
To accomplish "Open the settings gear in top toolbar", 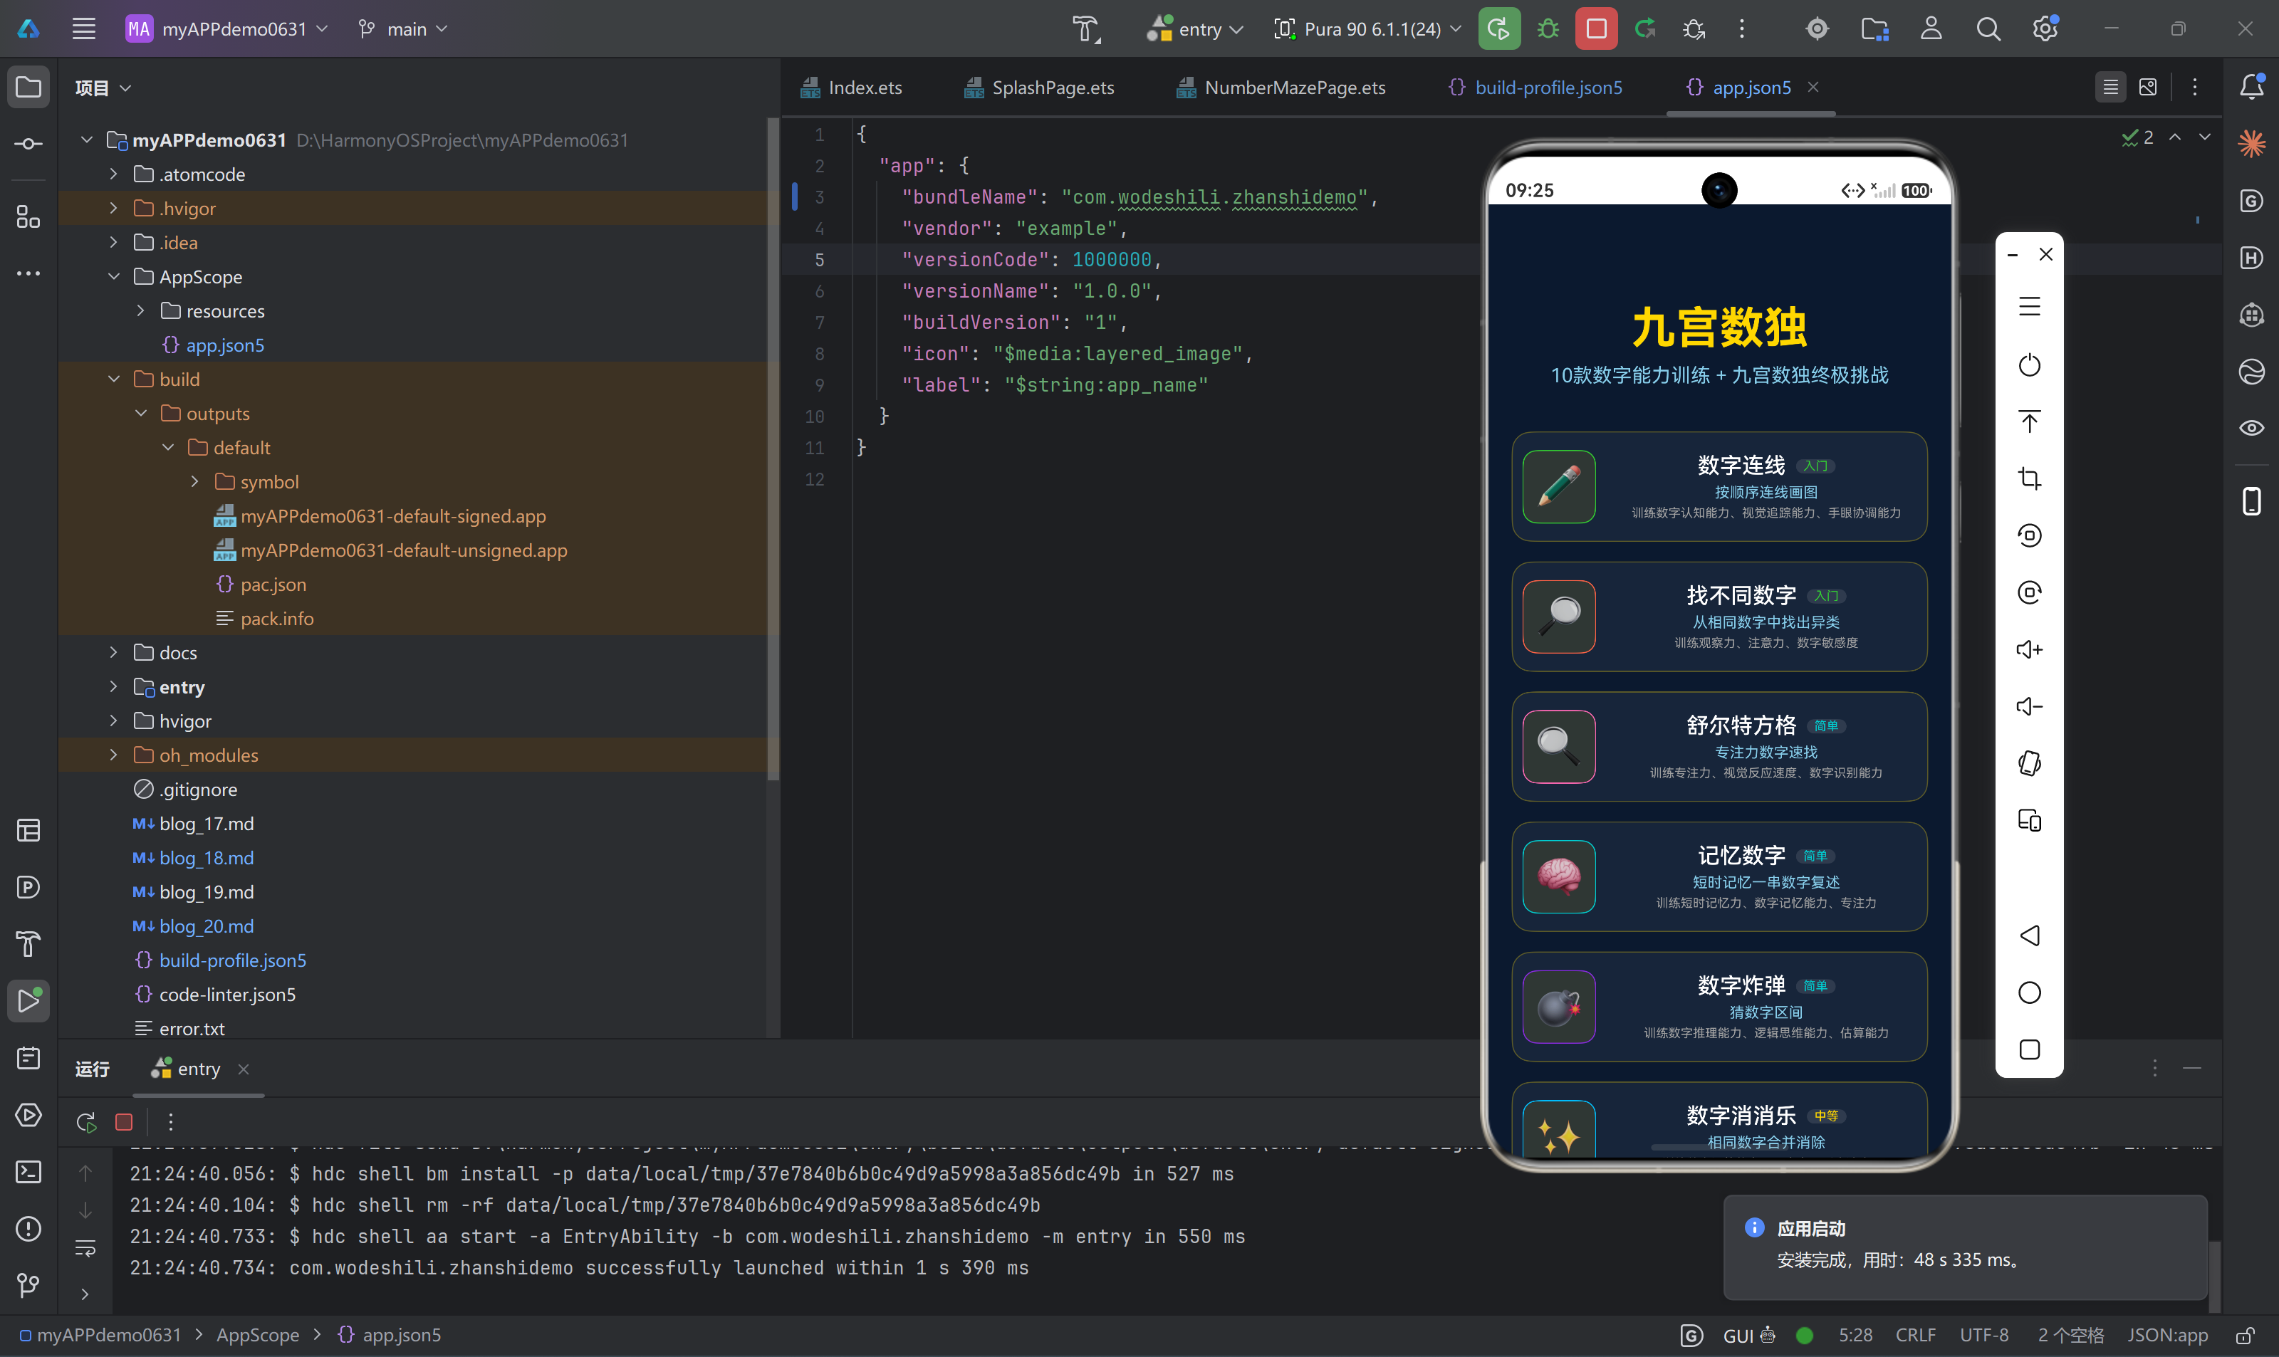I will 2045,28.
